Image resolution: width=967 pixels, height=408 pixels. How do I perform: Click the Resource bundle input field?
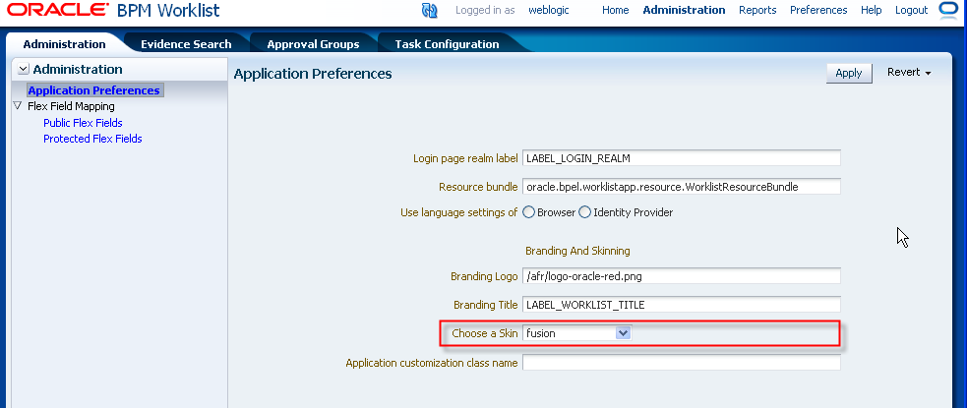tap(682, 186)
